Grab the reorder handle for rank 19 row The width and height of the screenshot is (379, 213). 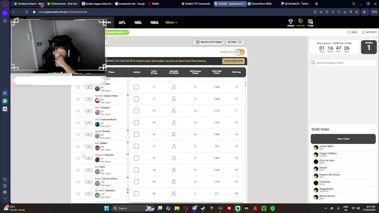[78, 99]
